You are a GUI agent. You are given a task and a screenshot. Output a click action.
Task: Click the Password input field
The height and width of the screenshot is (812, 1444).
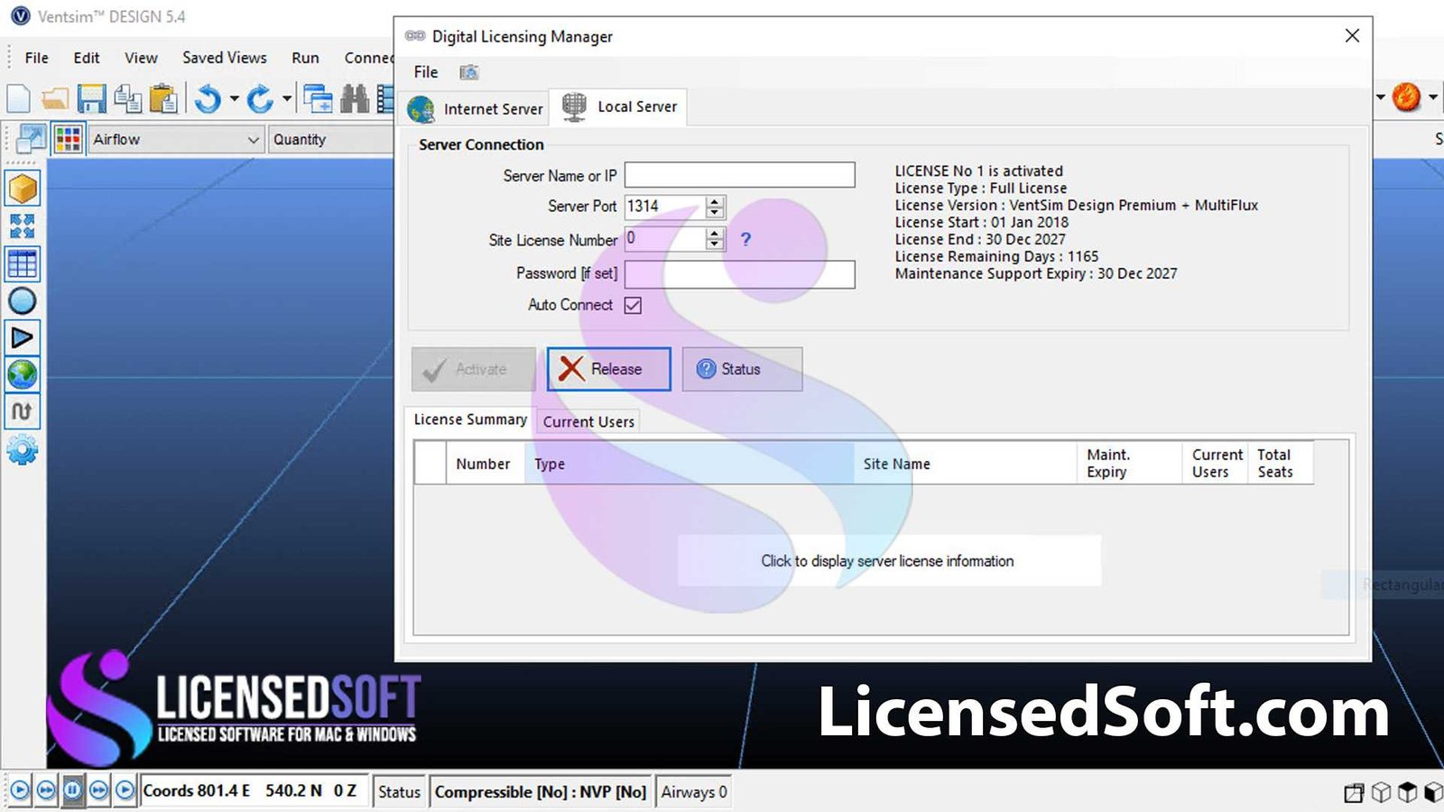(x=740, y=274)
